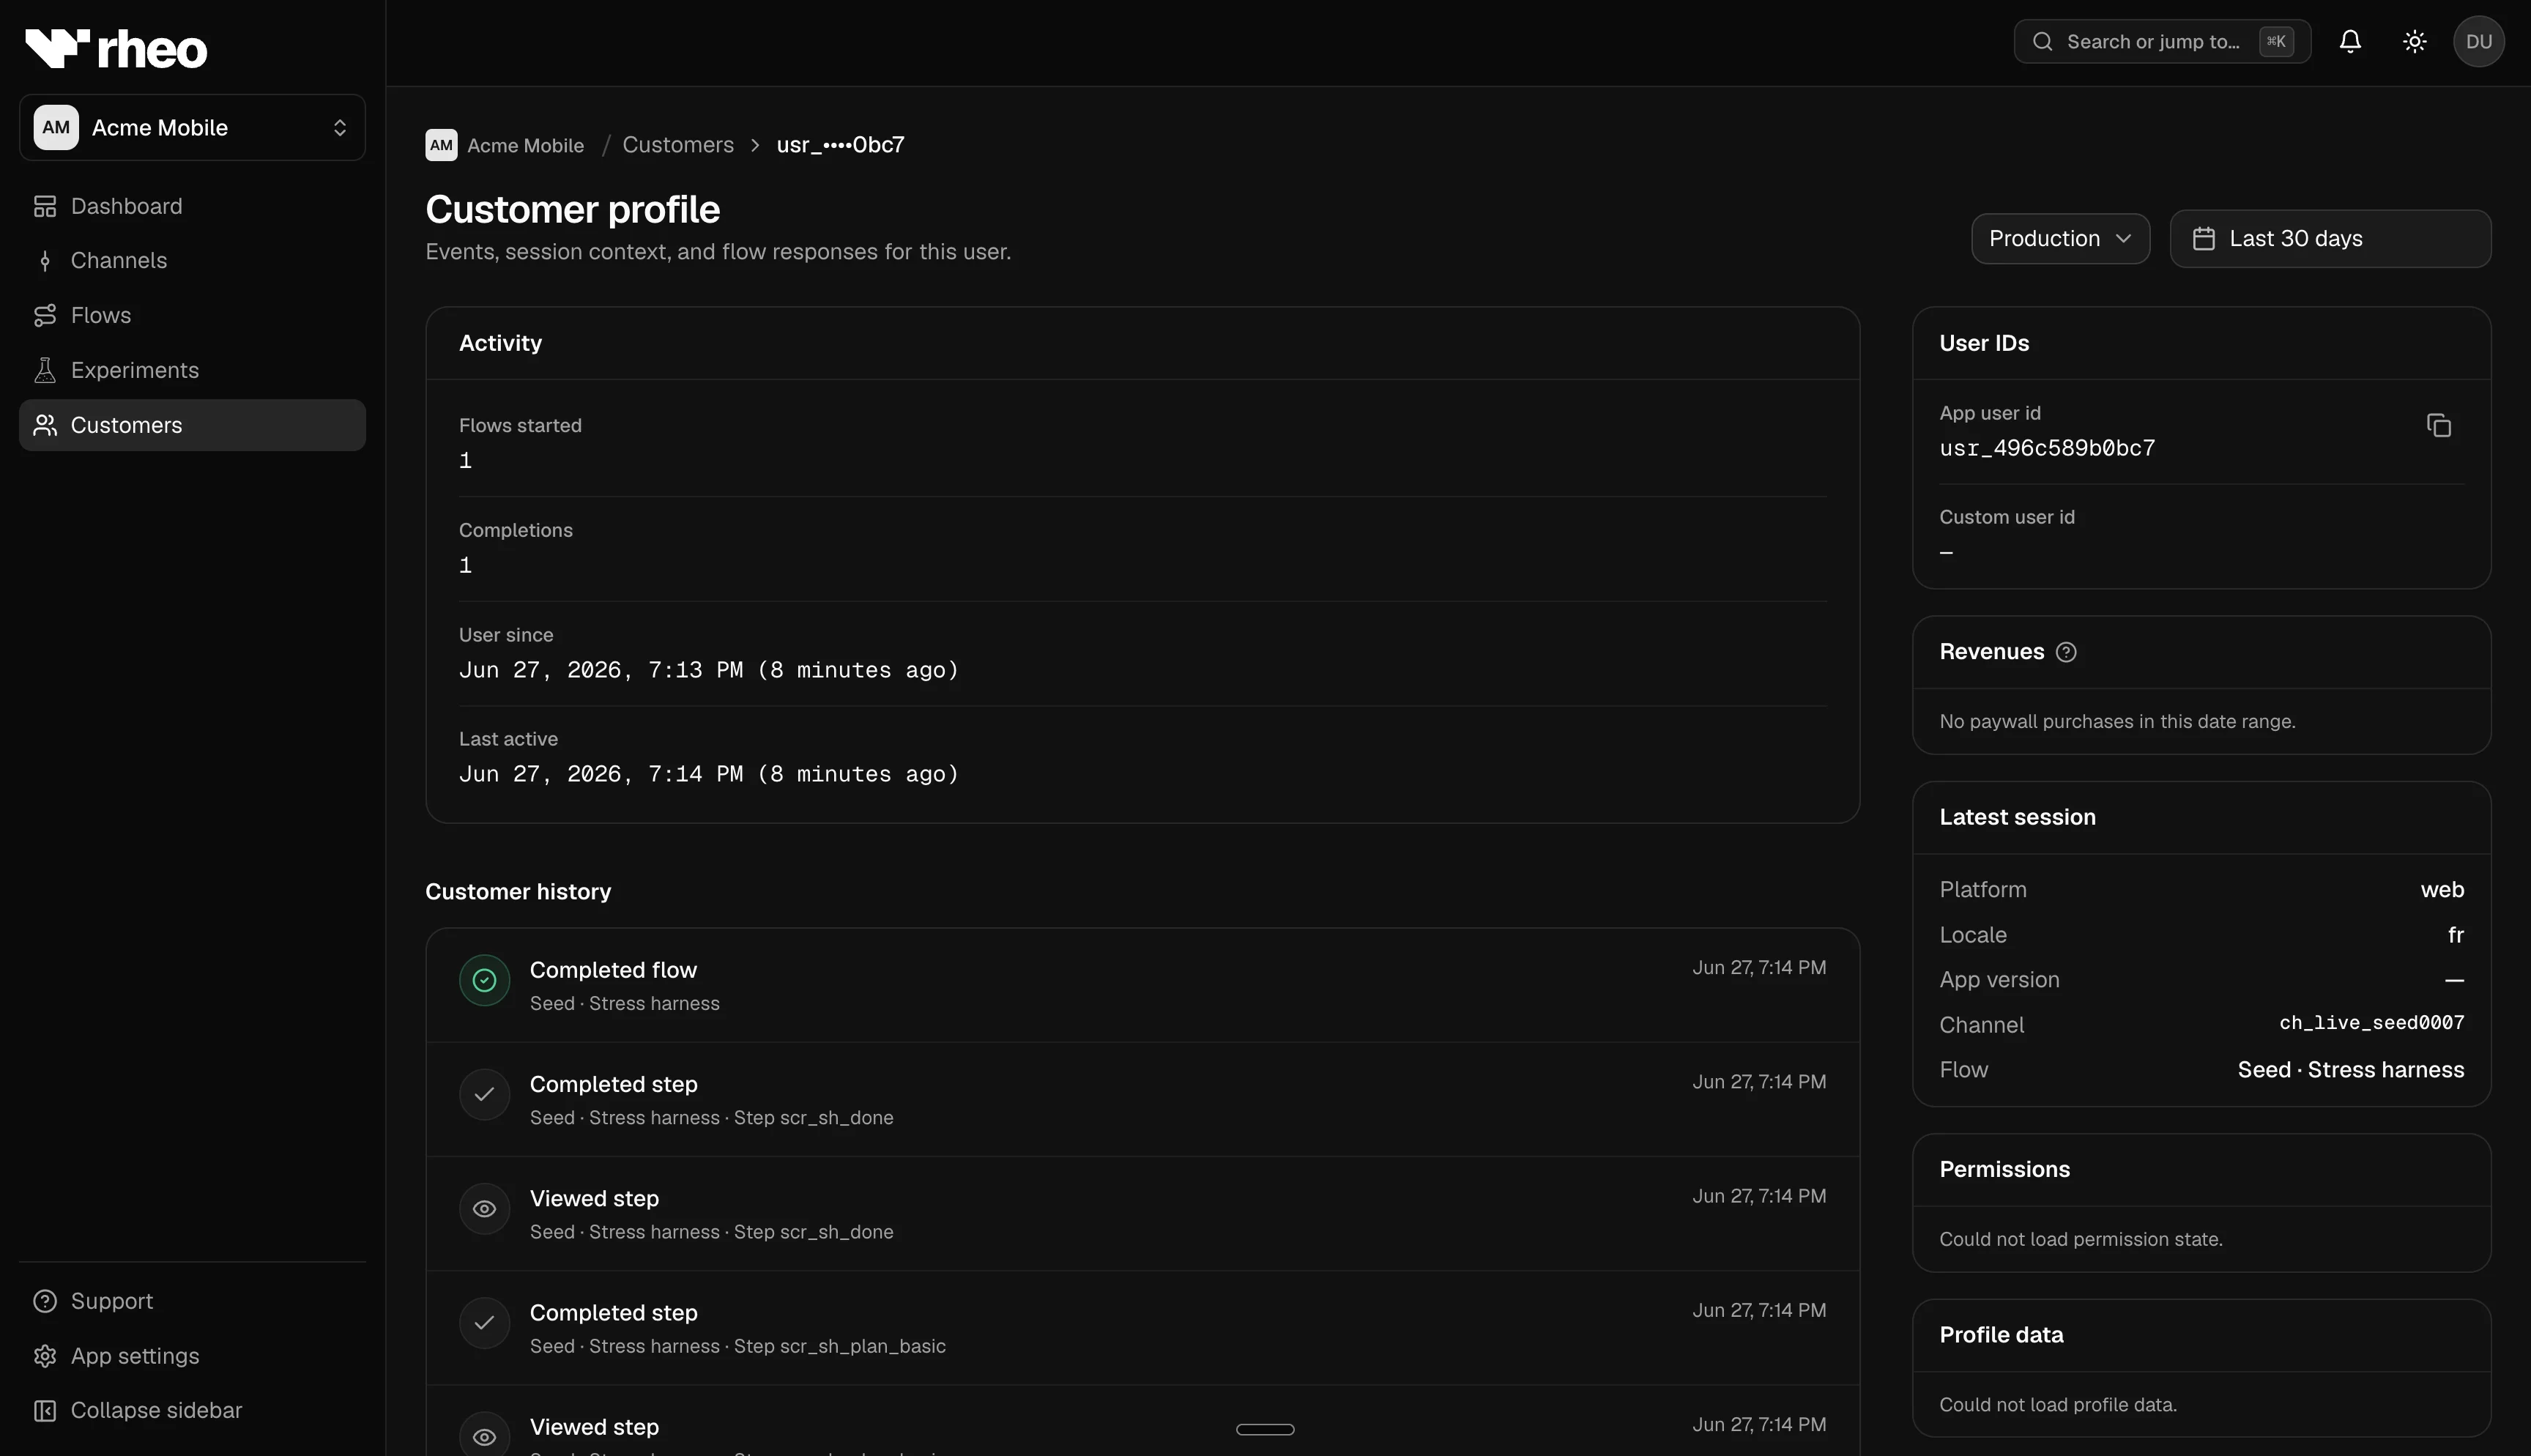
Task: Click 'Seed · Stress harness · Step scr_sh_plan_basic' text
Action: 737,1346
